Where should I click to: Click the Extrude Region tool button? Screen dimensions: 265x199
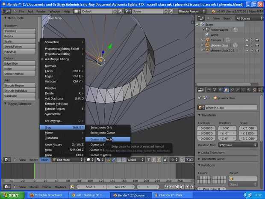point(19,86)
